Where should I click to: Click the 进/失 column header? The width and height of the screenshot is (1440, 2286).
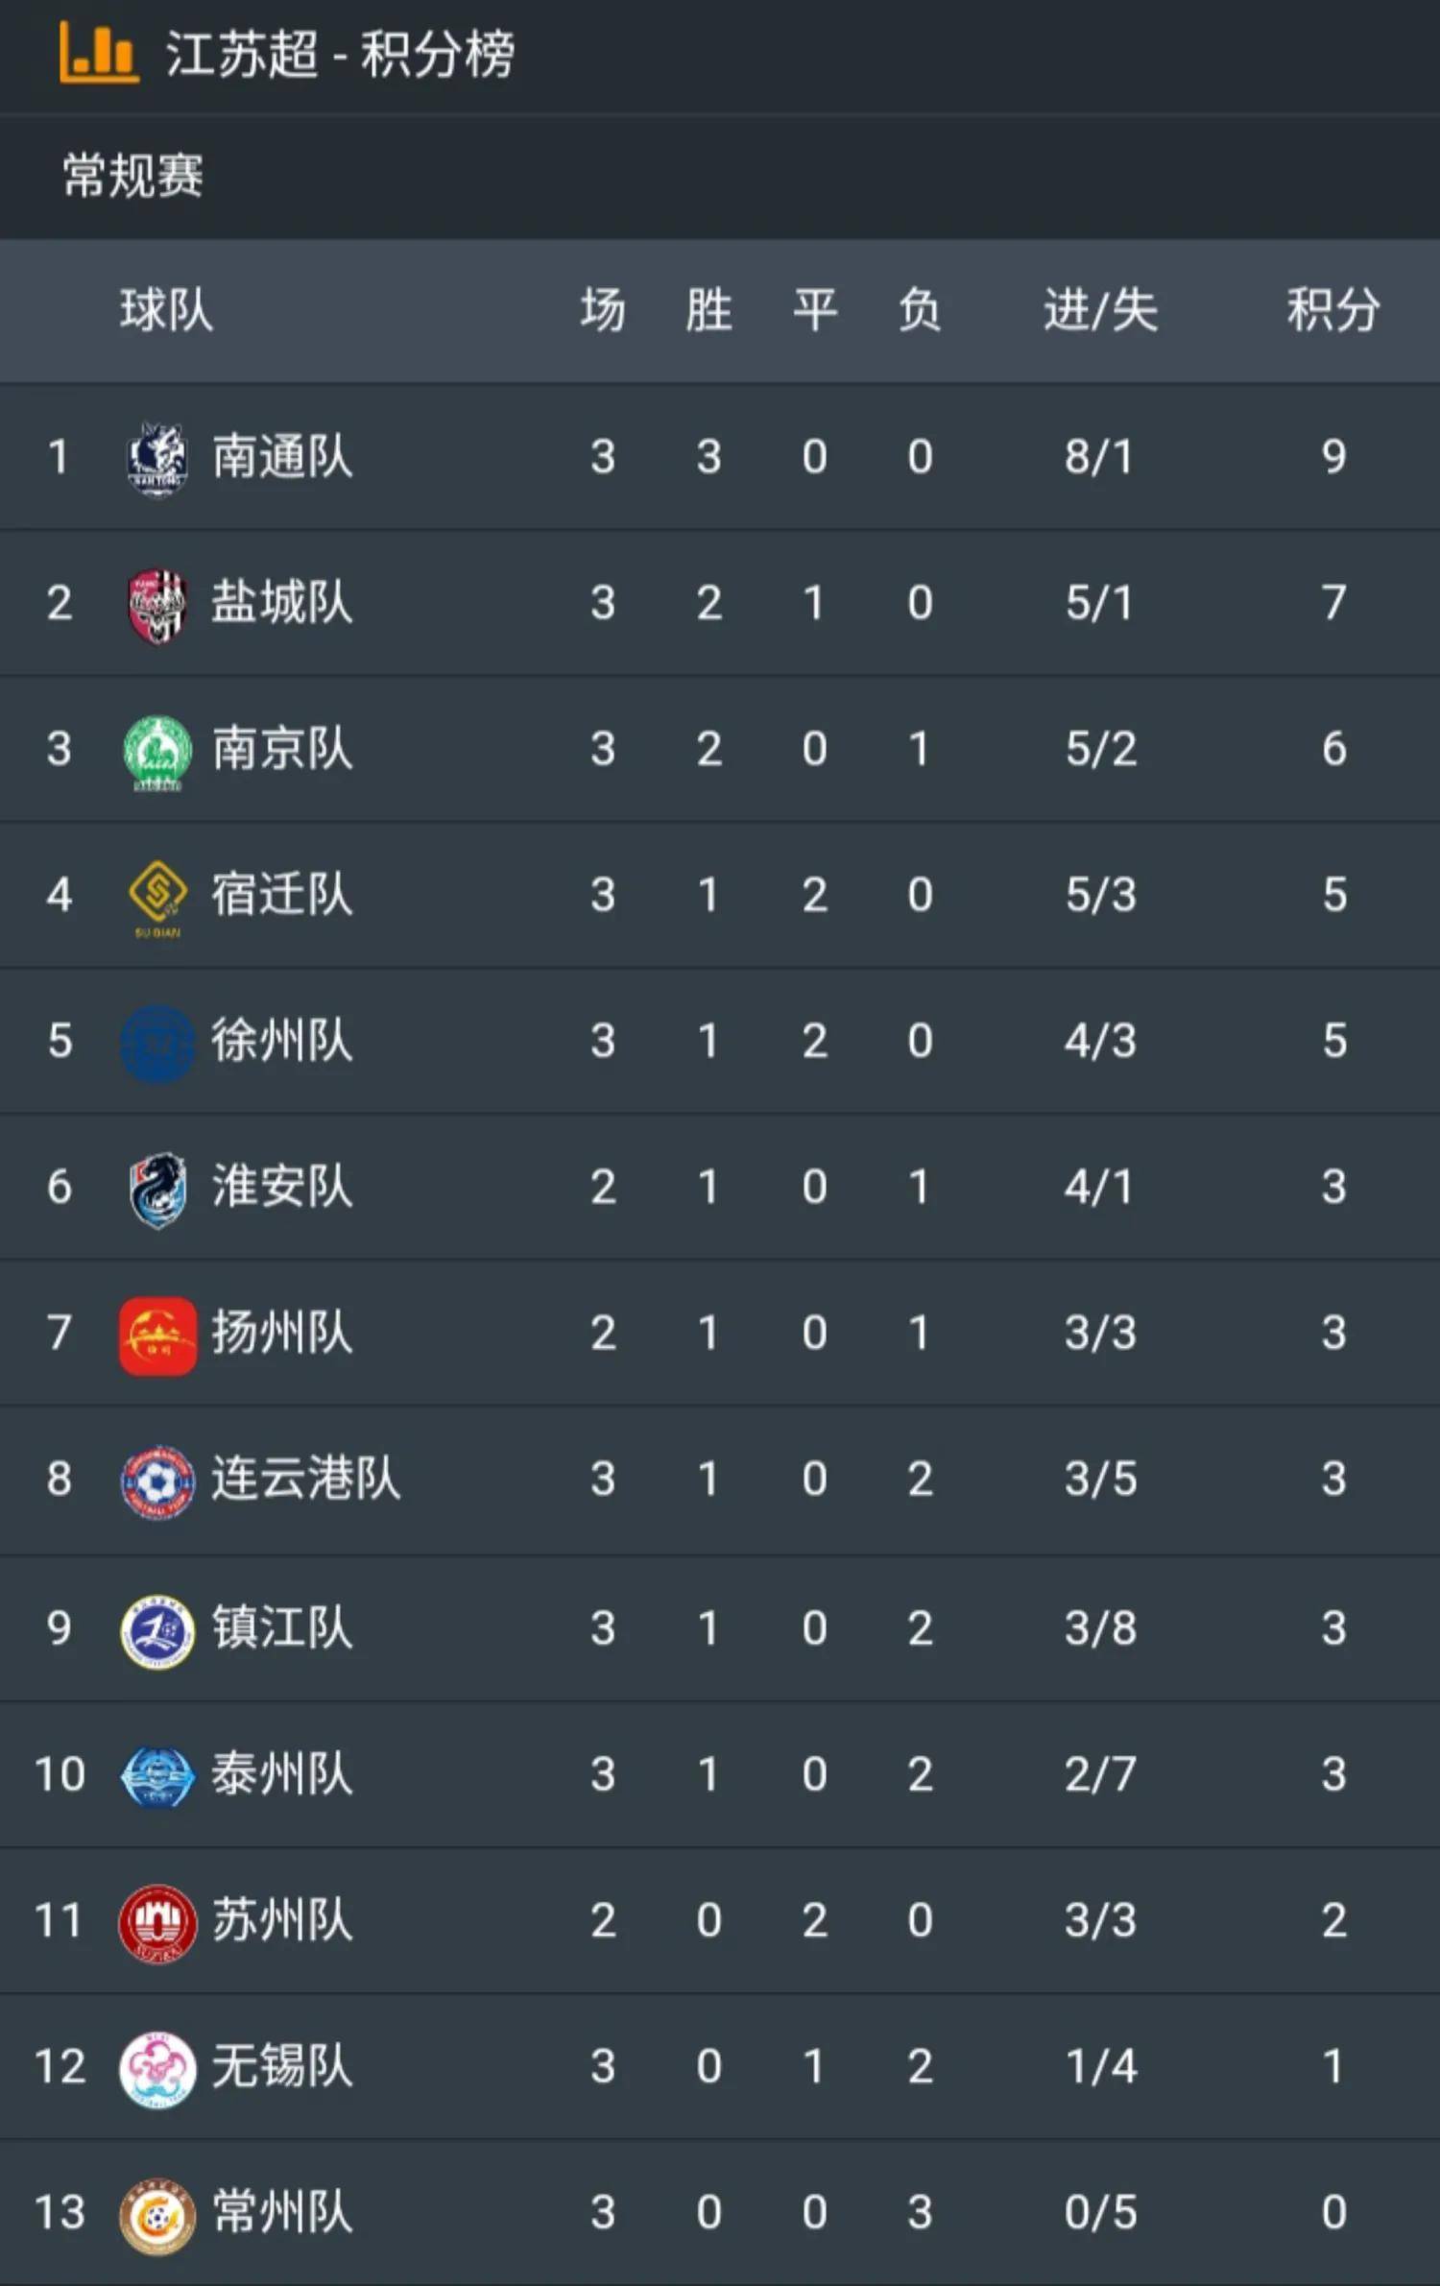click(1100, 310)
